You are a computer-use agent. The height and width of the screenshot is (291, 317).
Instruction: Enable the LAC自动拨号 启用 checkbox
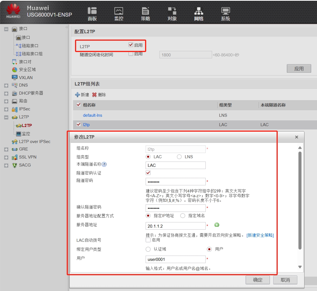pyautogui.click(x=148, y=240)
